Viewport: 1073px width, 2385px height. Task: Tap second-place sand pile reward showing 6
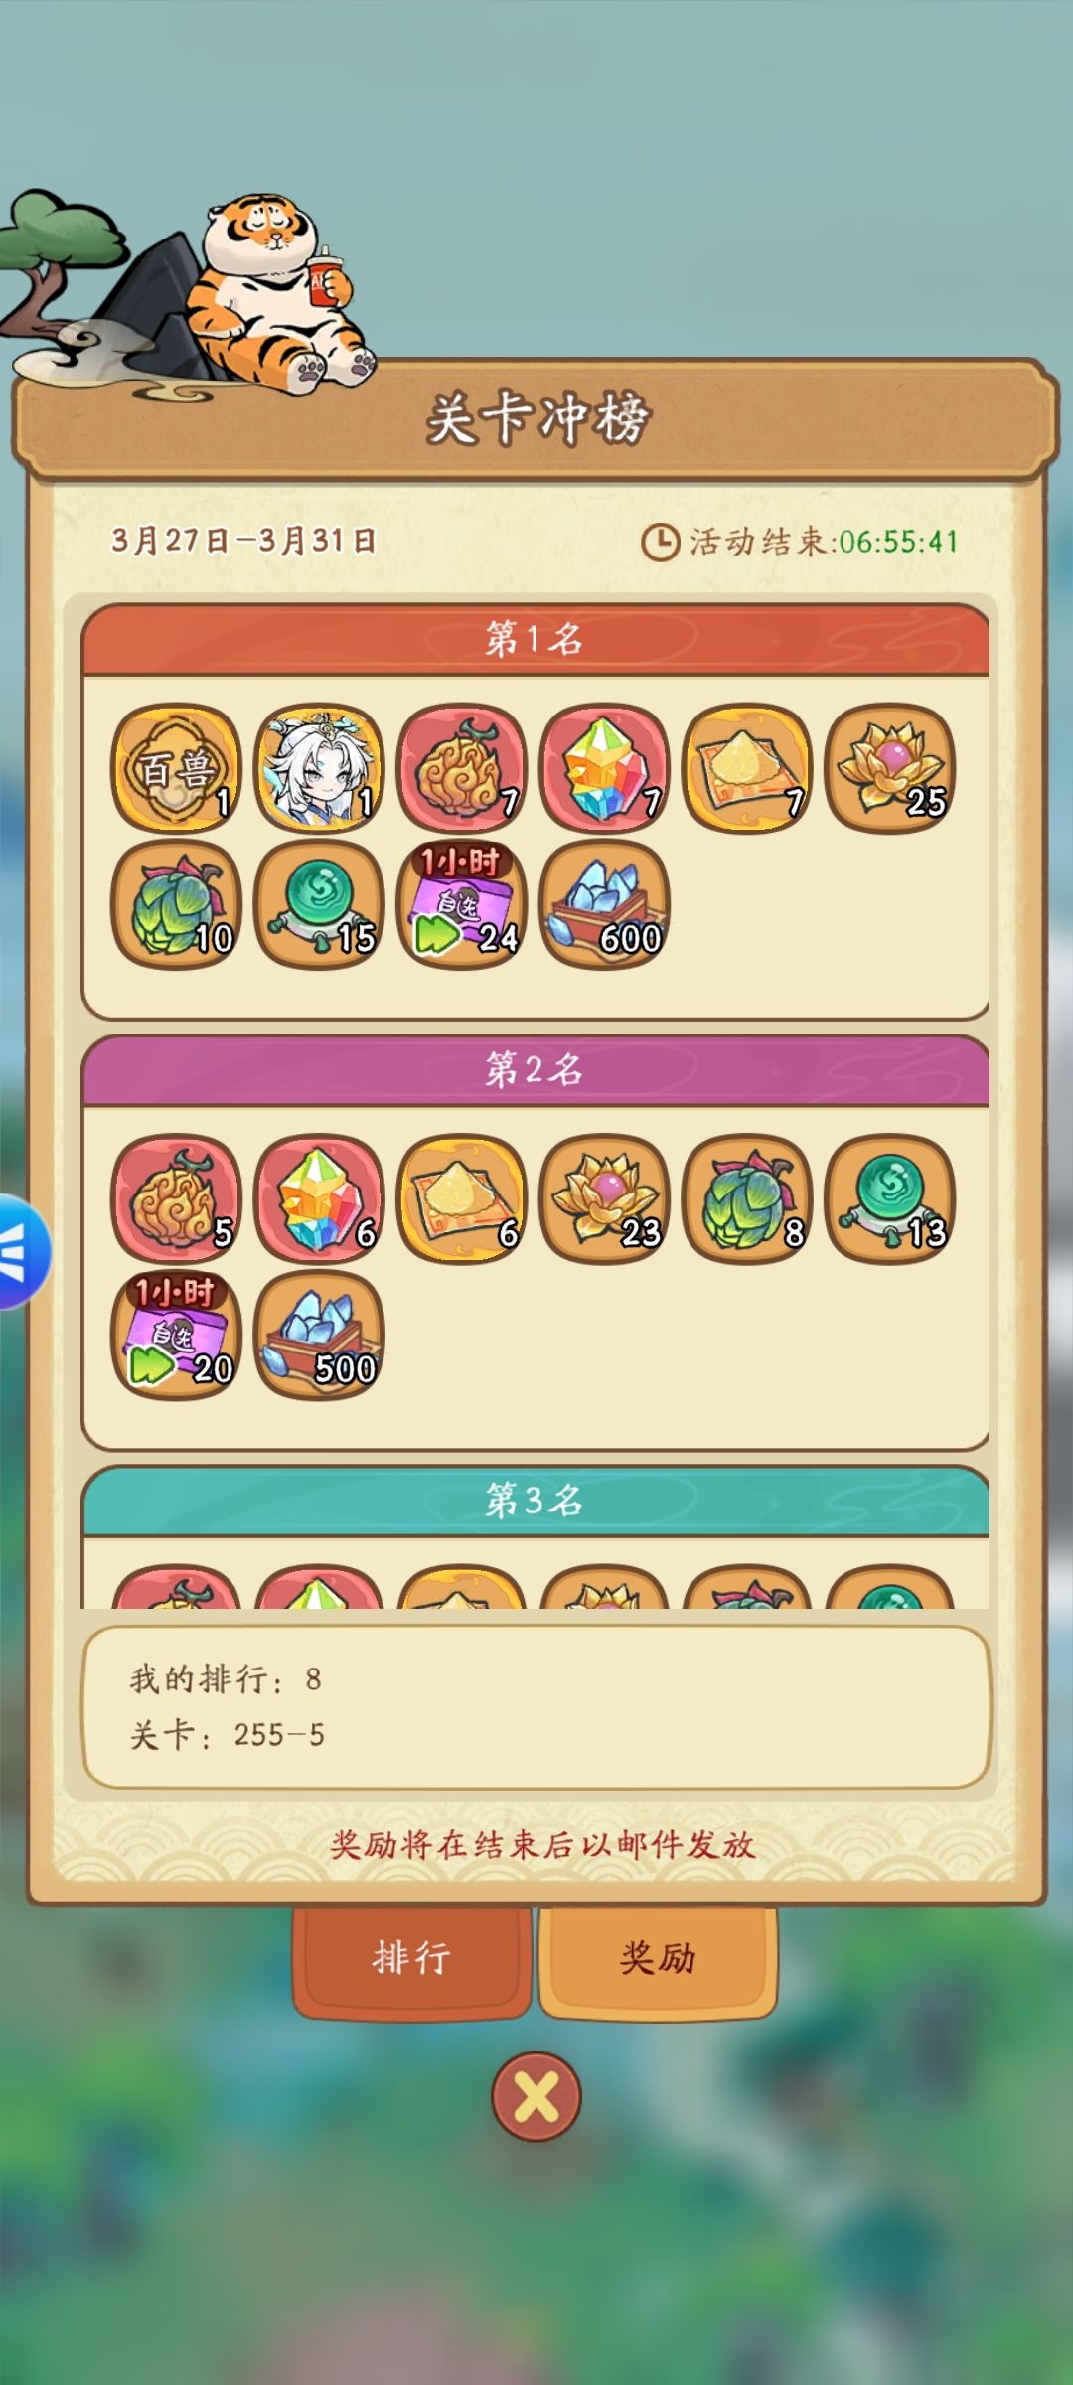pos(462,1198)
